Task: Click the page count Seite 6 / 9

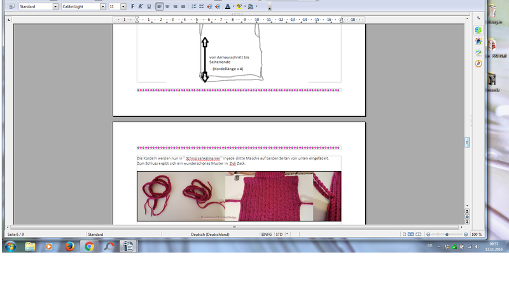Action: [16, 235]
